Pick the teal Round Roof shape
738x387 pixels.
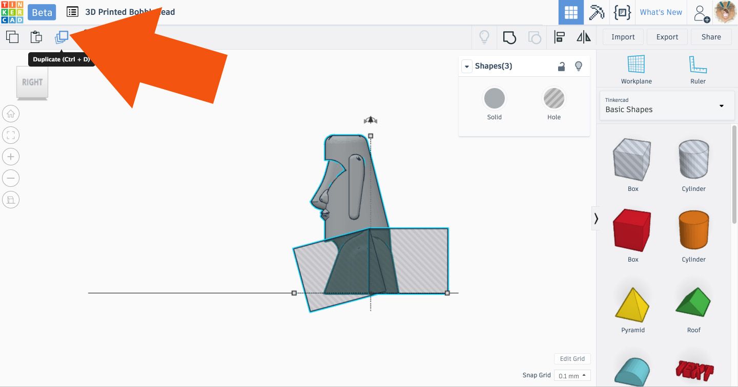coord(633,371)
